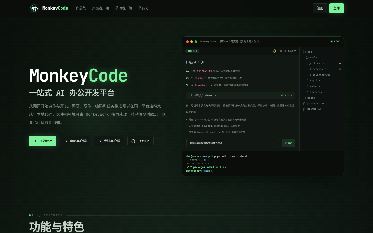Click the red window dot
The image size is (373, 233).
188,42
